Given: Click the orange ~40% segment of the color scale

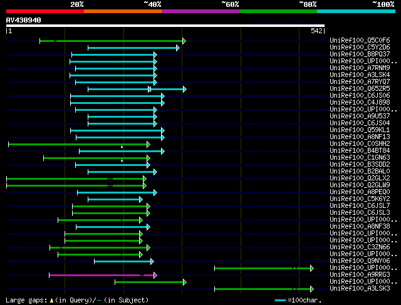Looking at the screenshot, I should (x=123, y=11).
